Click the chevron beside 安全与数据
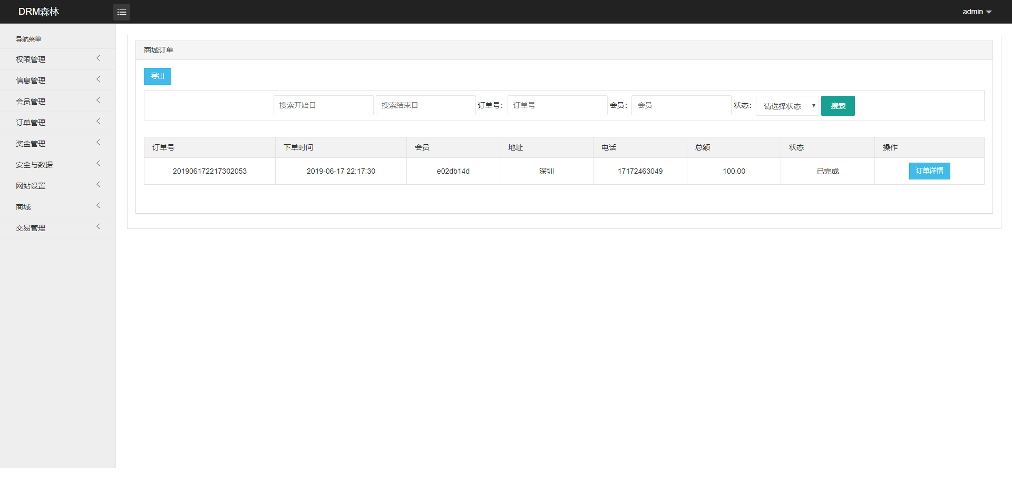Viewport: 1012px width, 490px height. [x=98, y=164]
